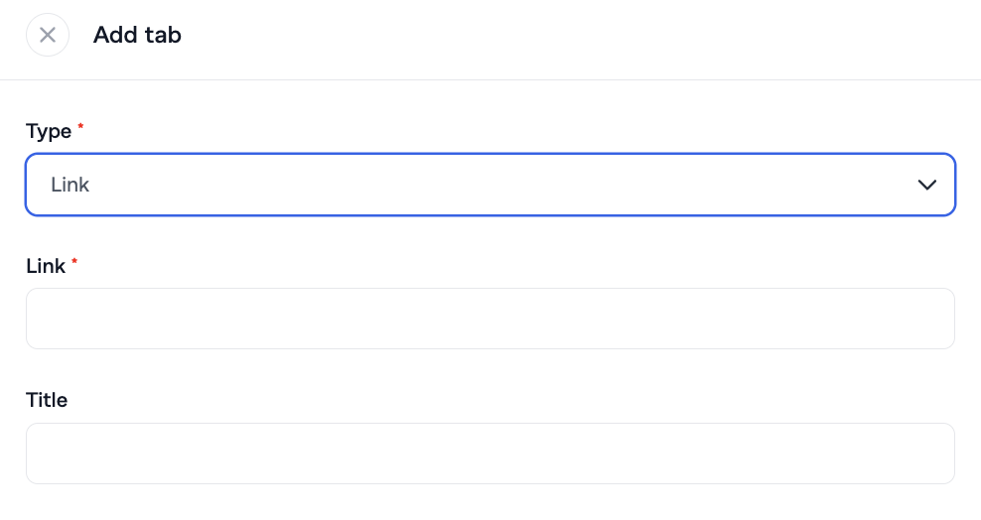Place cursor in the optional Title field
This screenshot has width=981, height=520.
[x=490, y=454]
